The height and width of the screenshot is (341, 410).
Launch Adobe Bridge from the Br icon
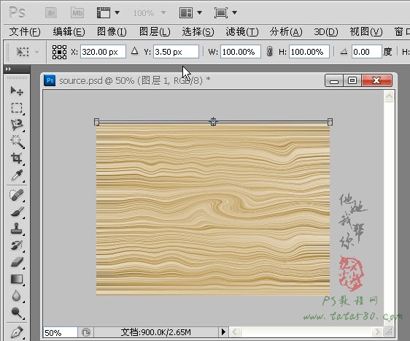(51, 13)
